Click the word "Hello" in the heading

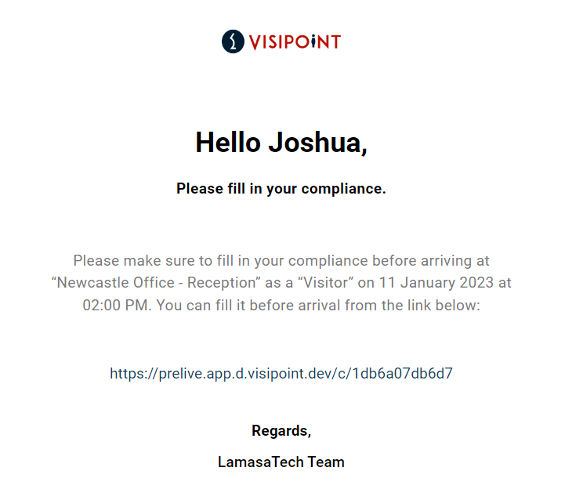[228, 143]
